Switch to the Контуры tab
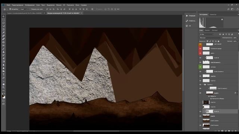This screenshot has height=134, width=239. tap(215, 30)
